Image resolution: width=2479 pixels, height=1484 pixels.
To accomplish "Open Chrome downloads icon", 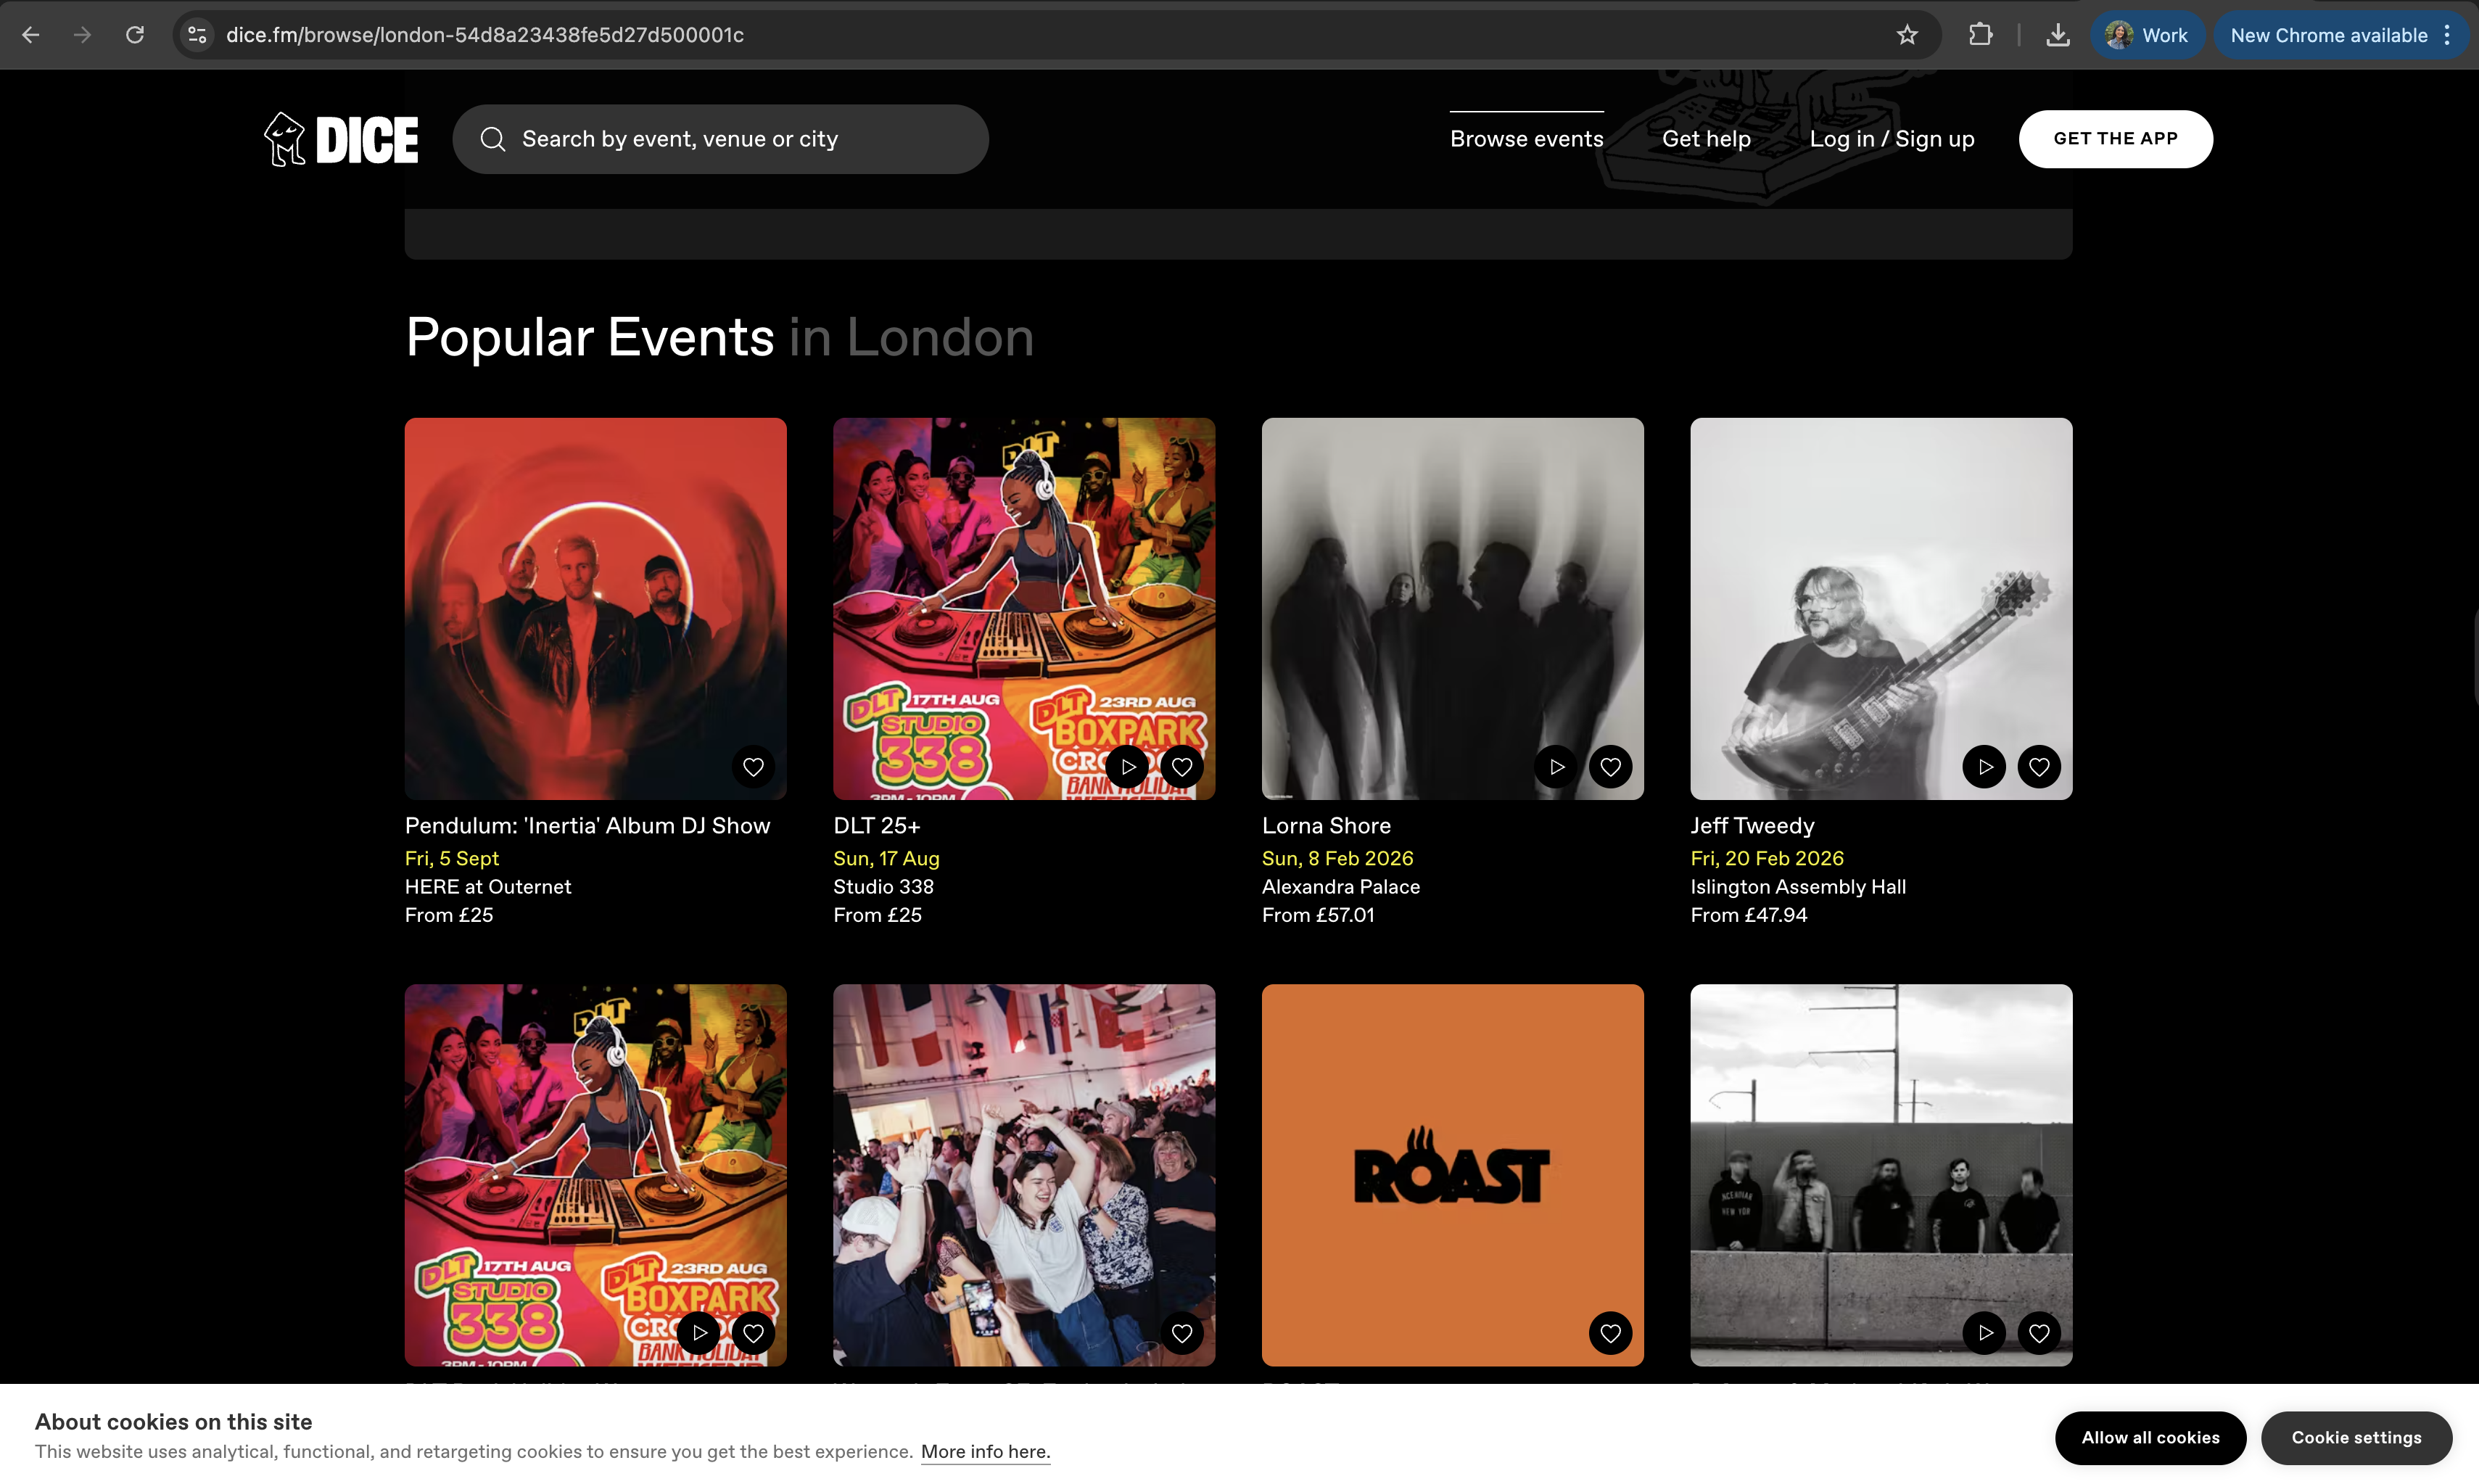I will point(2057,35).
